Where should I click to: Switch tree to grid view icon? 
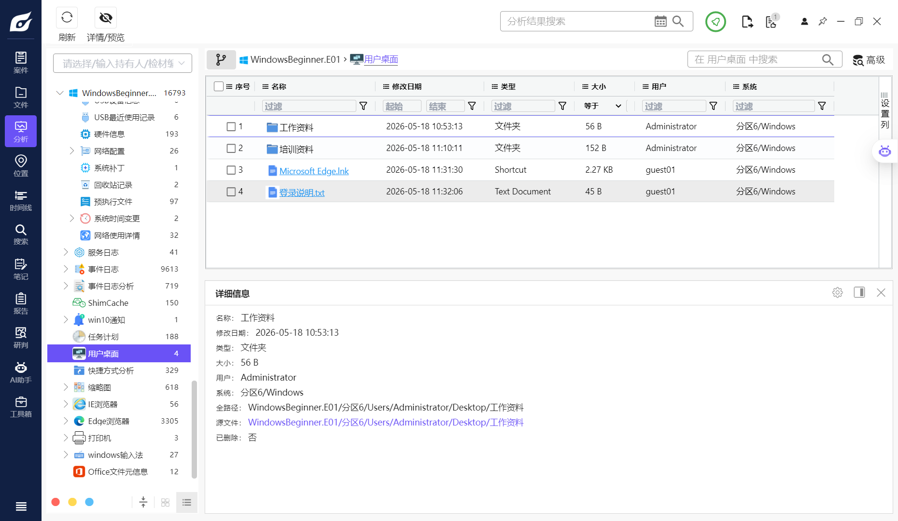[x=165, y=502]
